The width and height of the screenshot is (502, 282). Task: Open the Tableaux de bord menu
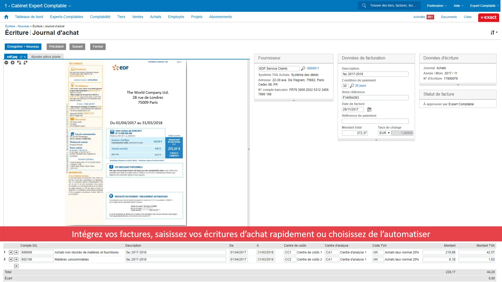tap(29, 17)
